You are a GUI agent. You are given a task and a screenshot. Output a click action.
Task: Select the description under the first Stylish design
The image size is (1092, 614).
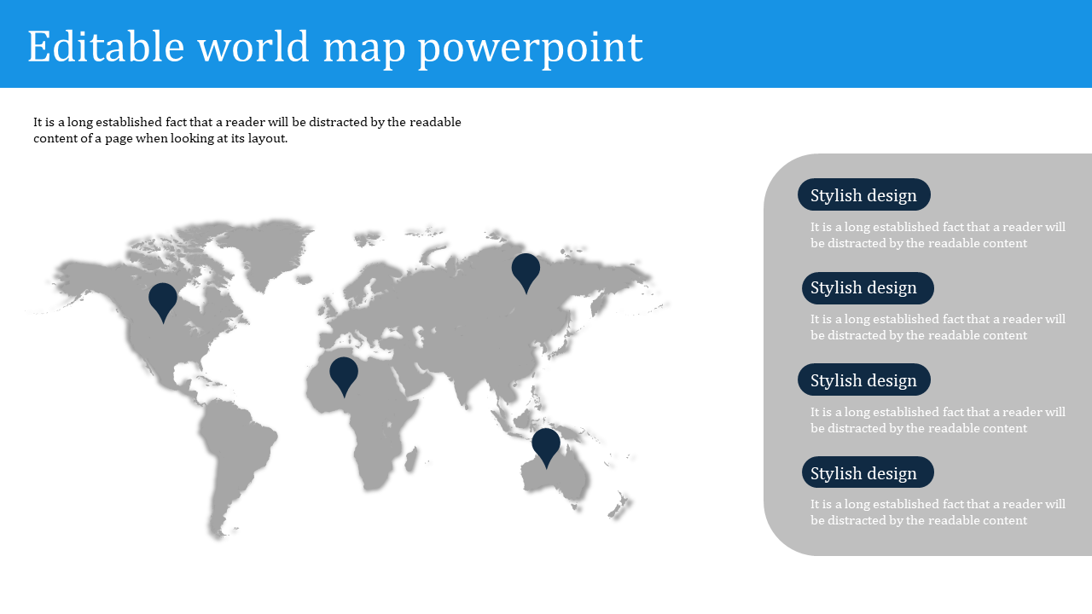point(938,235)
